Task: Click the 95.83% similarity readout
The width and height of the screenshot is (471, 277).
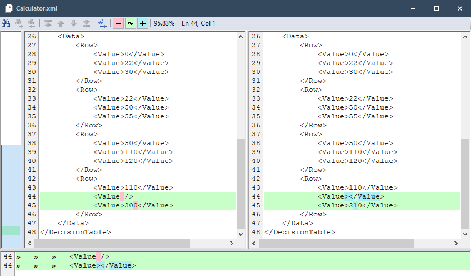Action: tap(164, 23)
